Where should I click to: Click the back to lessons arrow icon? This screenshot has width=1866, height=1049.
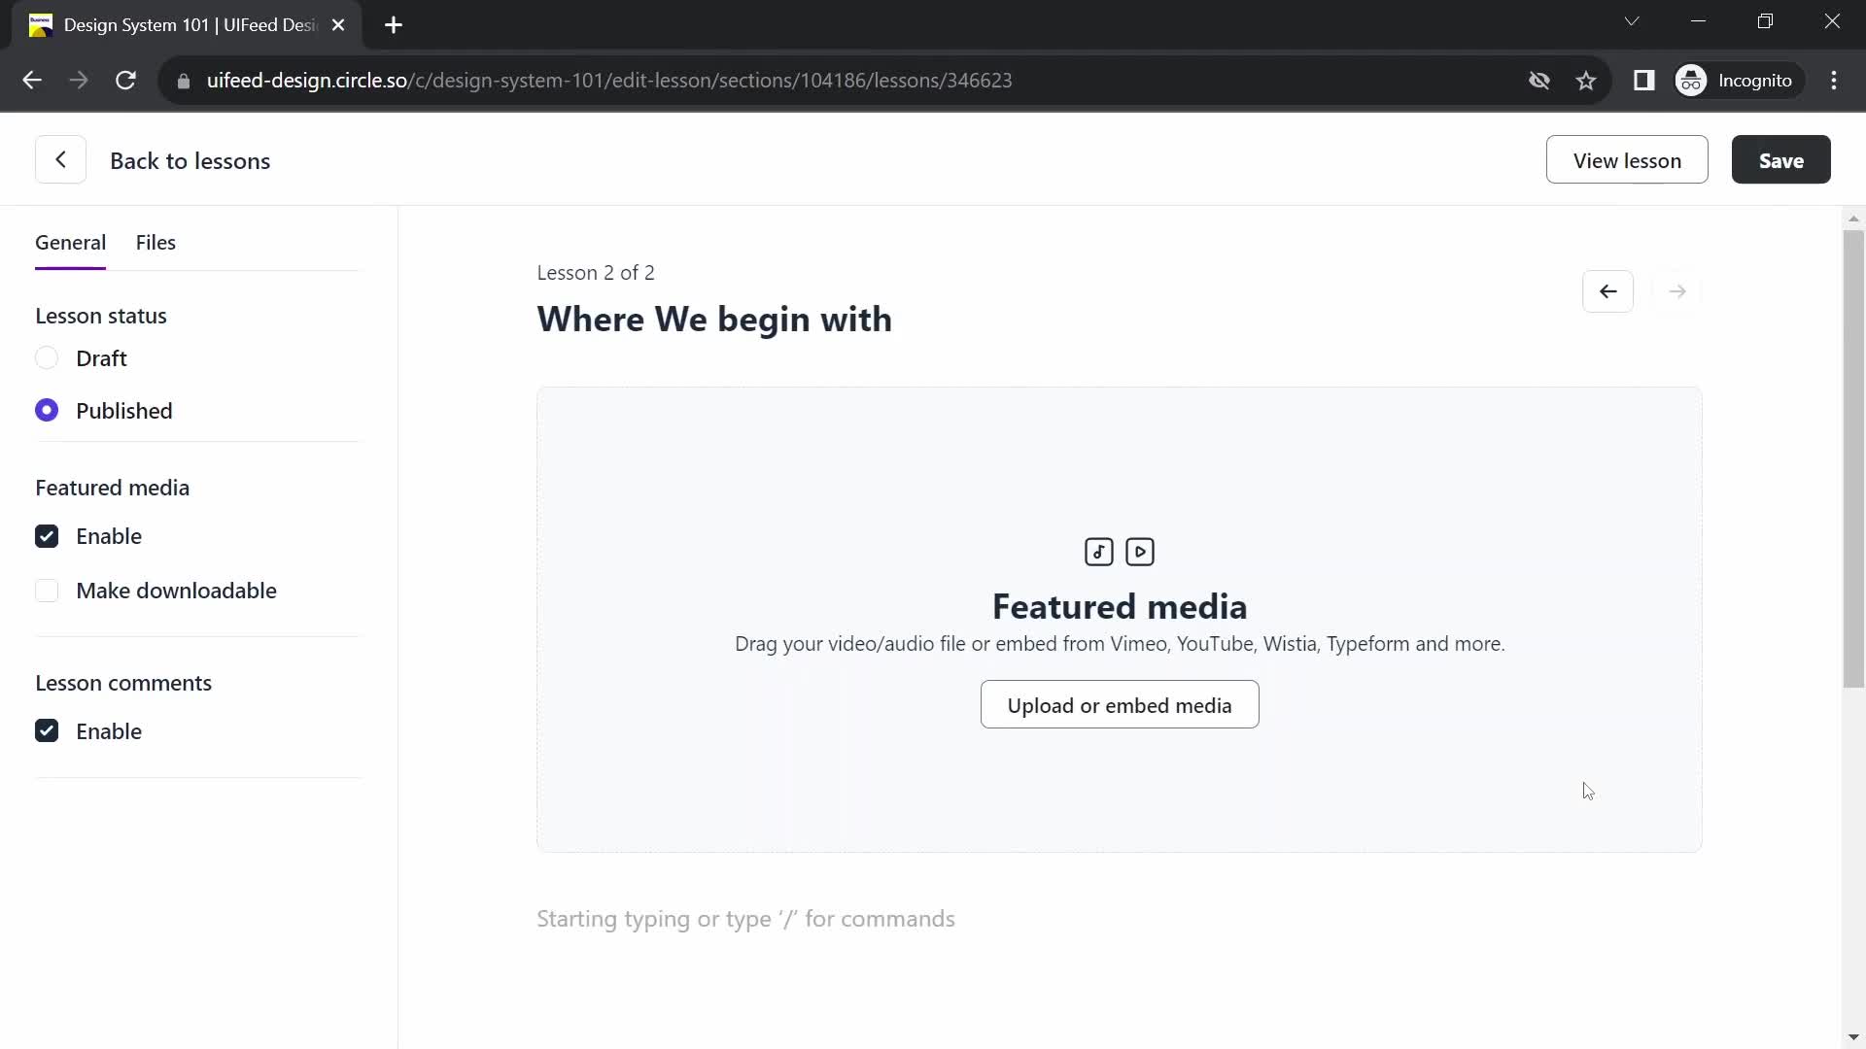pos(60,160)
